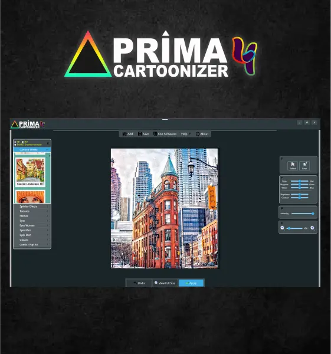Select the second radio option beside 3D

click(x=23, y=142)
